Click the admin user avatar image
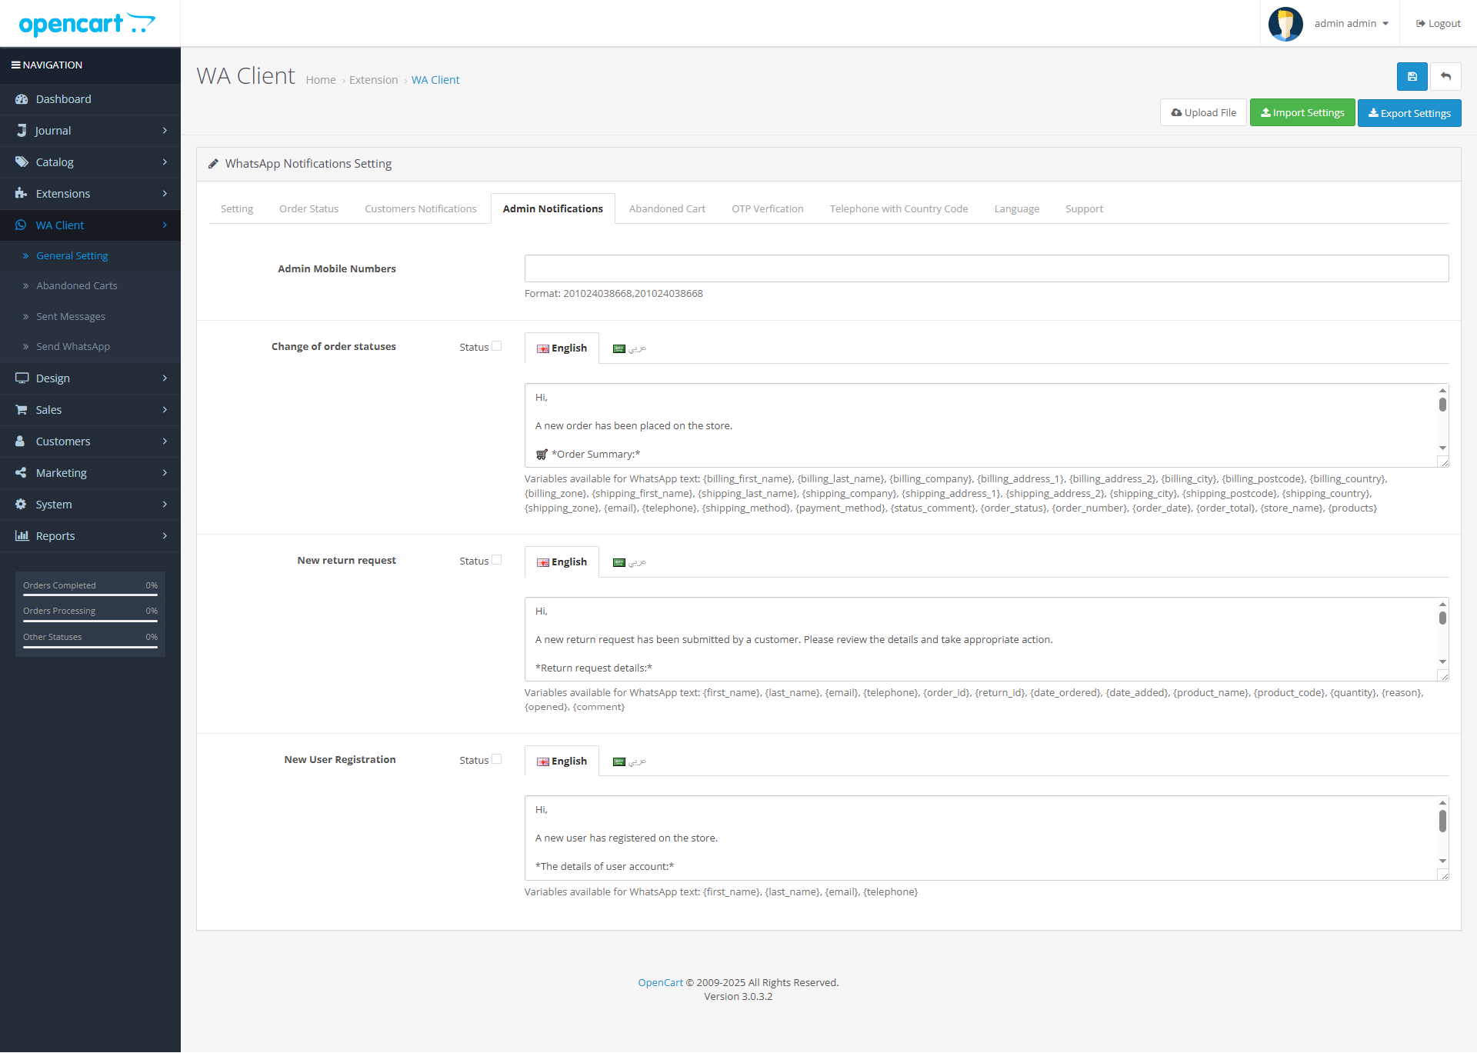 (1285, 24)
